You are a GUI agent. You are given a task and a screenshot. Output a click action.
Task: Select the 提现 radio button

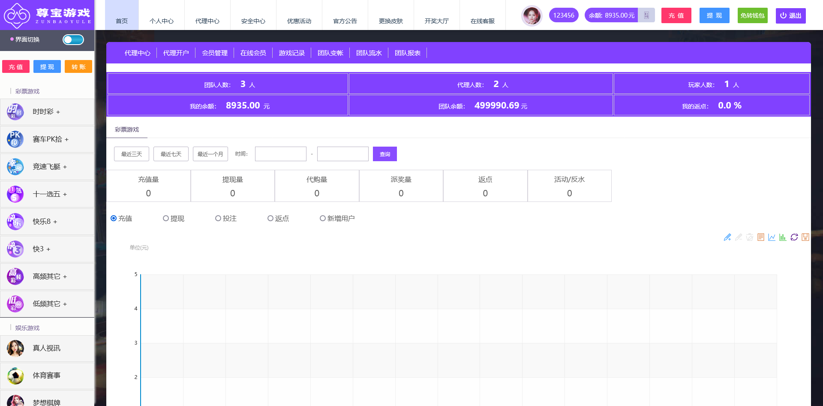(166, 218)
